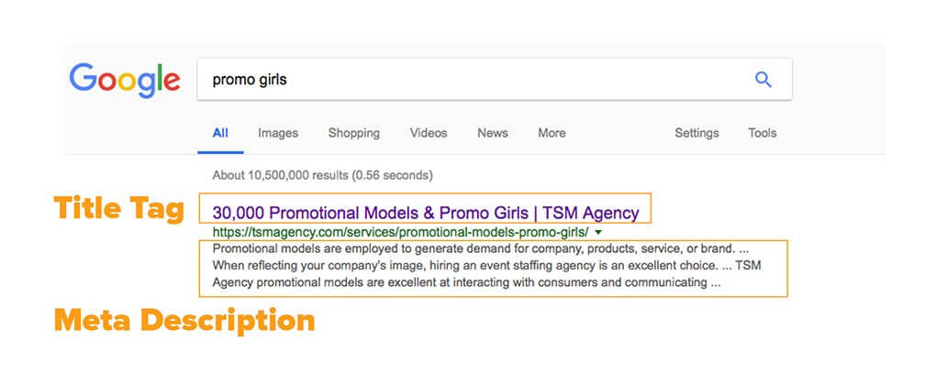The image size is (936, 385).
Task: Click the orange Title Tag label
Action: coord(118,209)
